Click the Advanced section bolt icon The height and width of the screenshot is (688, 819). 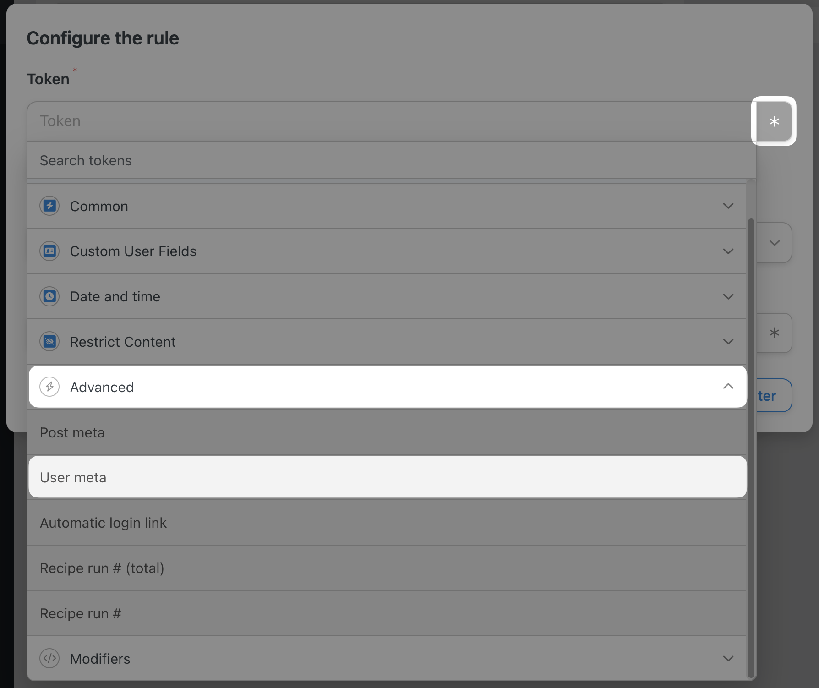[x=49, y=387]
